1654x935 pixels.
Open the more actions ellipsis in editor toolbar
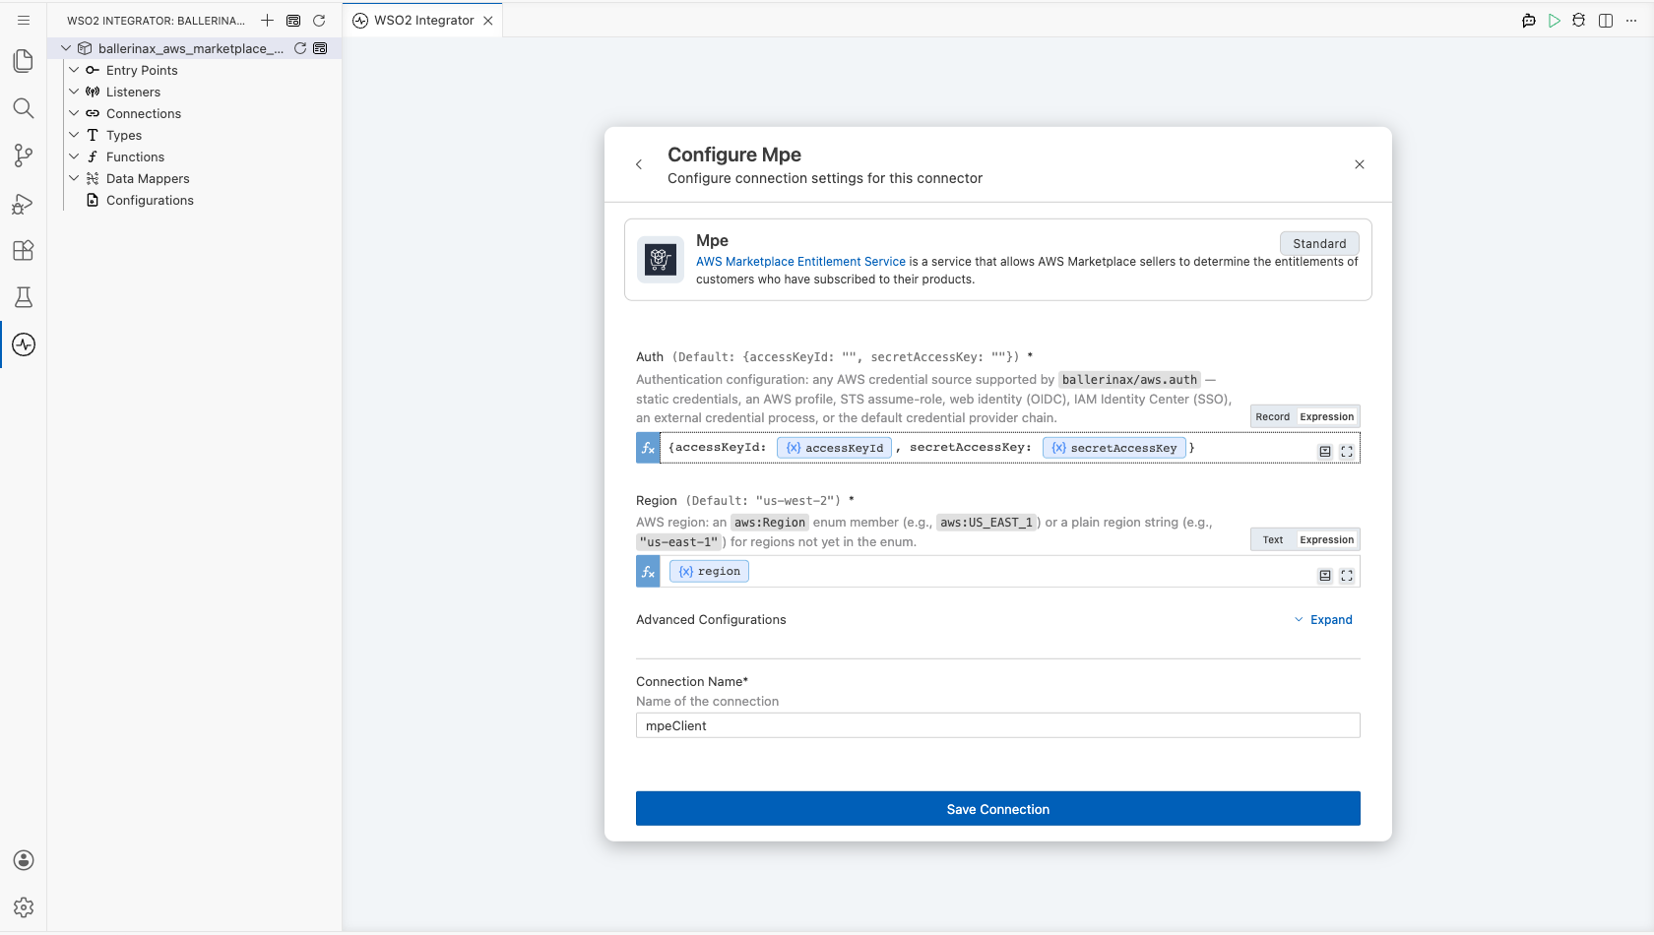tap(1631, 21)
